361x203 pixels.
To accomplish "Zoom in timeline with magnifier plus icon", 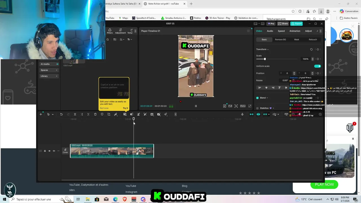I will point(320,114).
